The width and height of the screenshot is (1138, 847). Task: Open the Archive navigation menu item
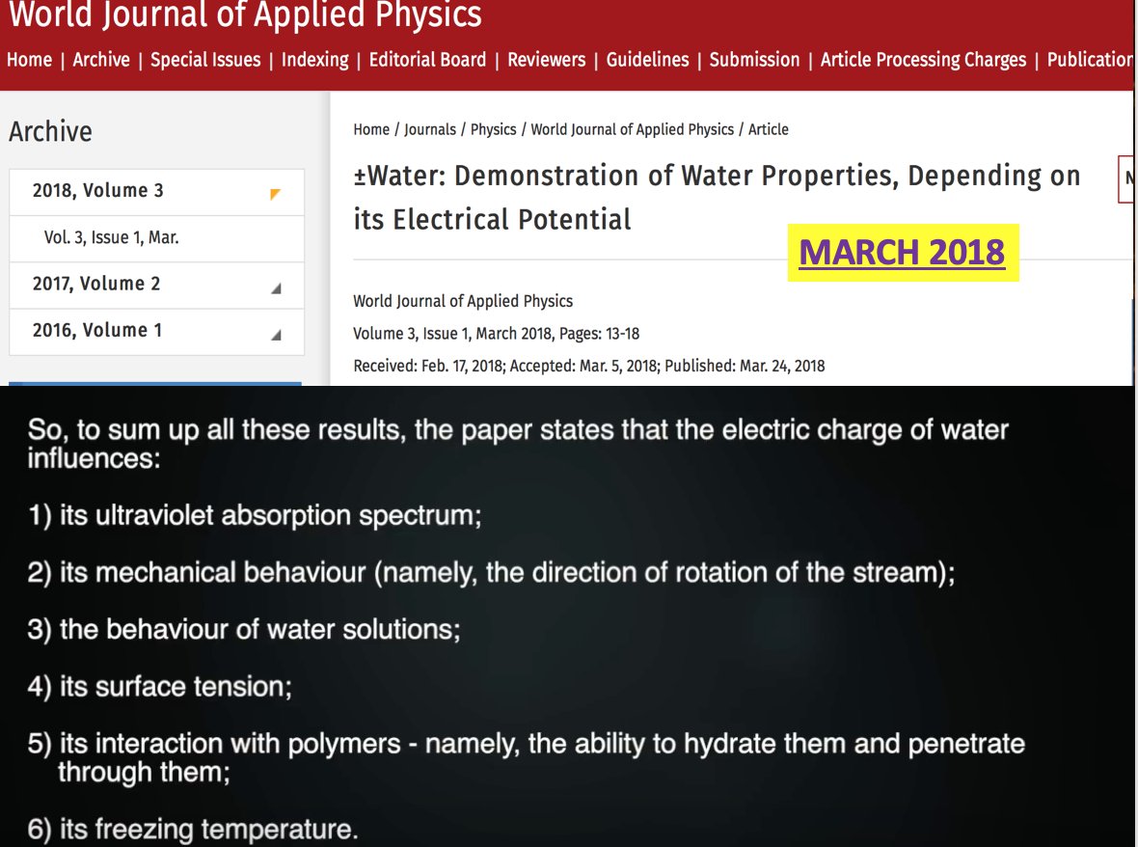tap(101, 60)
